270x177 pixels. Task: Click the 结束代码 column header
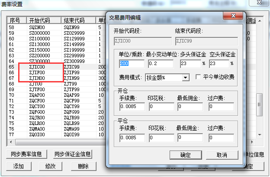pos(78,20)
